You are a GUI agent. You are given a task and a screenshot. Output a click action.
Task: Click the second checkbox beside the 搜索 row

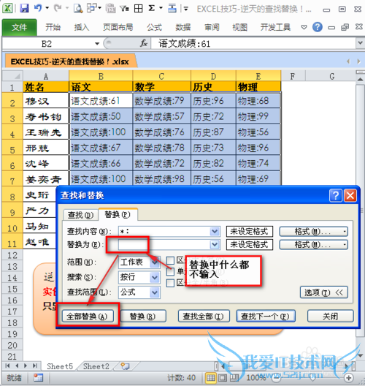pyautogui.click(x=170, y=271)
